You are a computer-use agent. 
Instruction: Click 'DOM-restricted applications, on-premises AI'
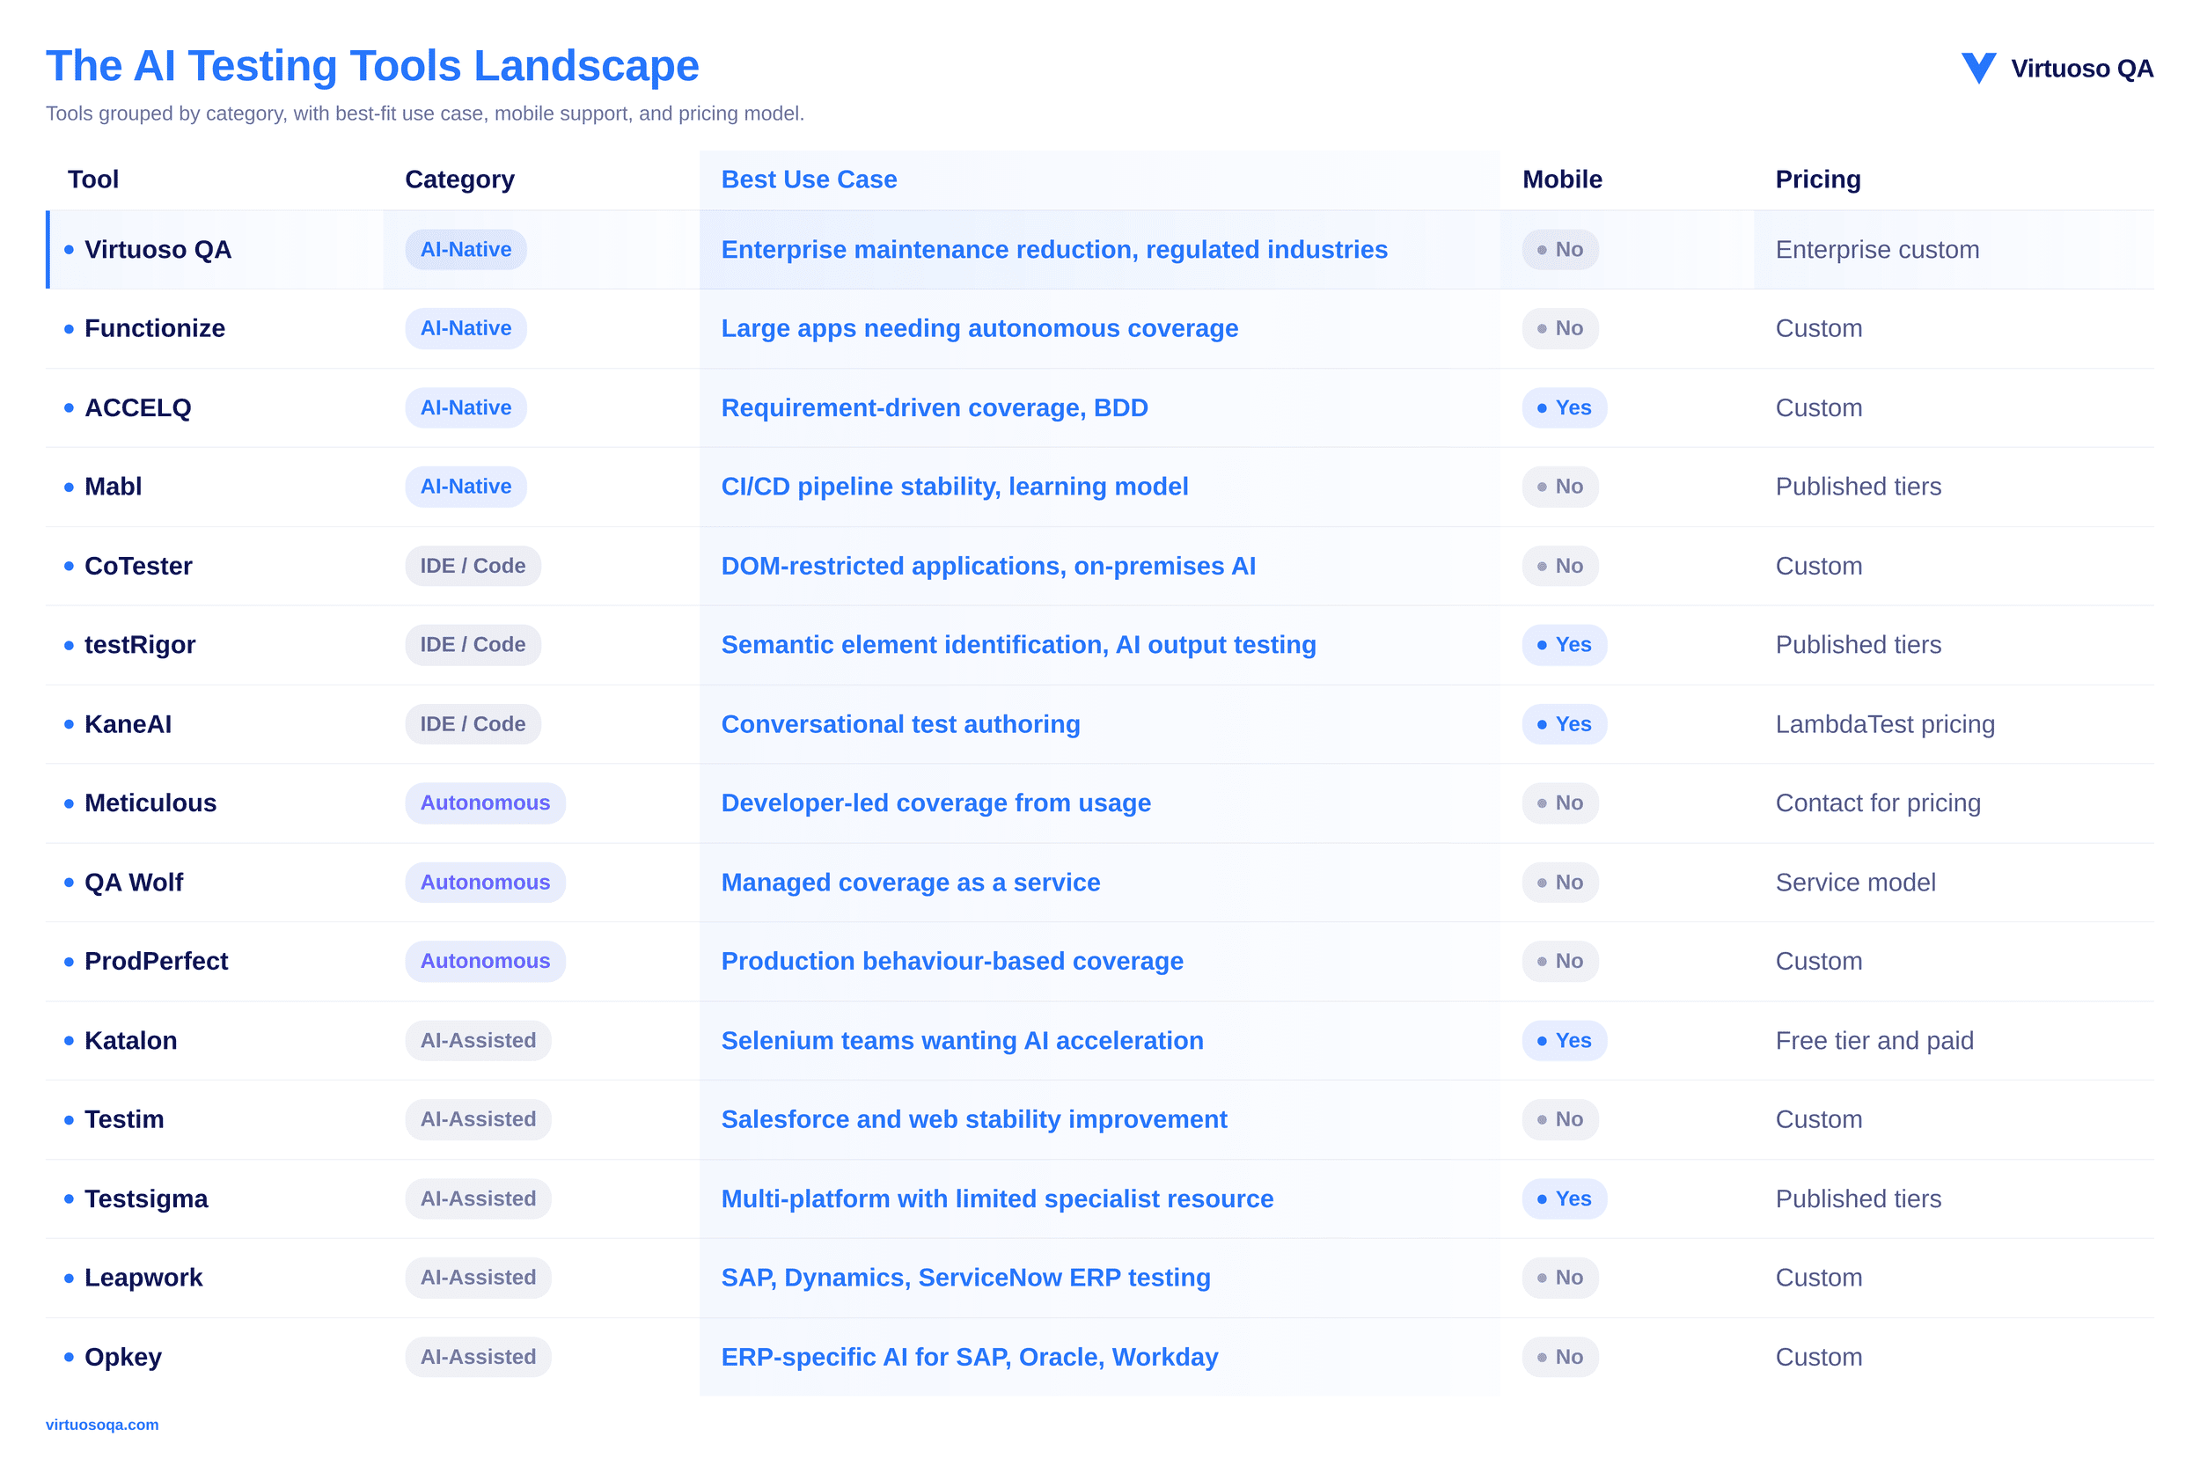[x=988, y=567]
